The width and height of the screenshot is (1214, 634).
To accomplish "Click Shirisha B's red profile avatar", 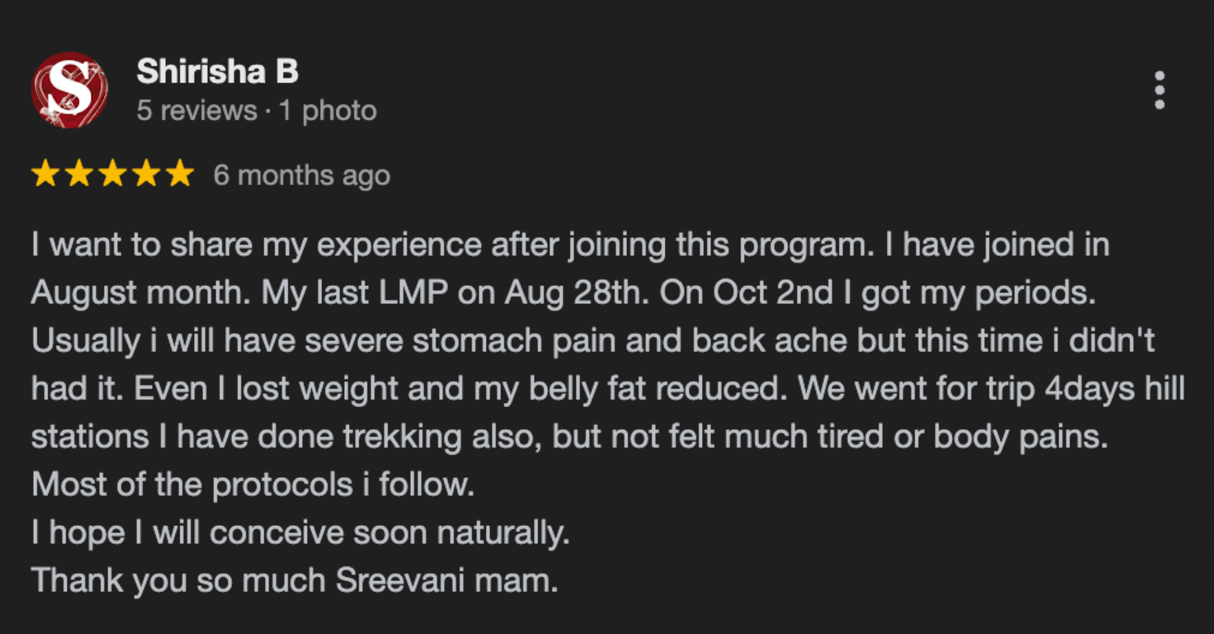I will (69, 90).
